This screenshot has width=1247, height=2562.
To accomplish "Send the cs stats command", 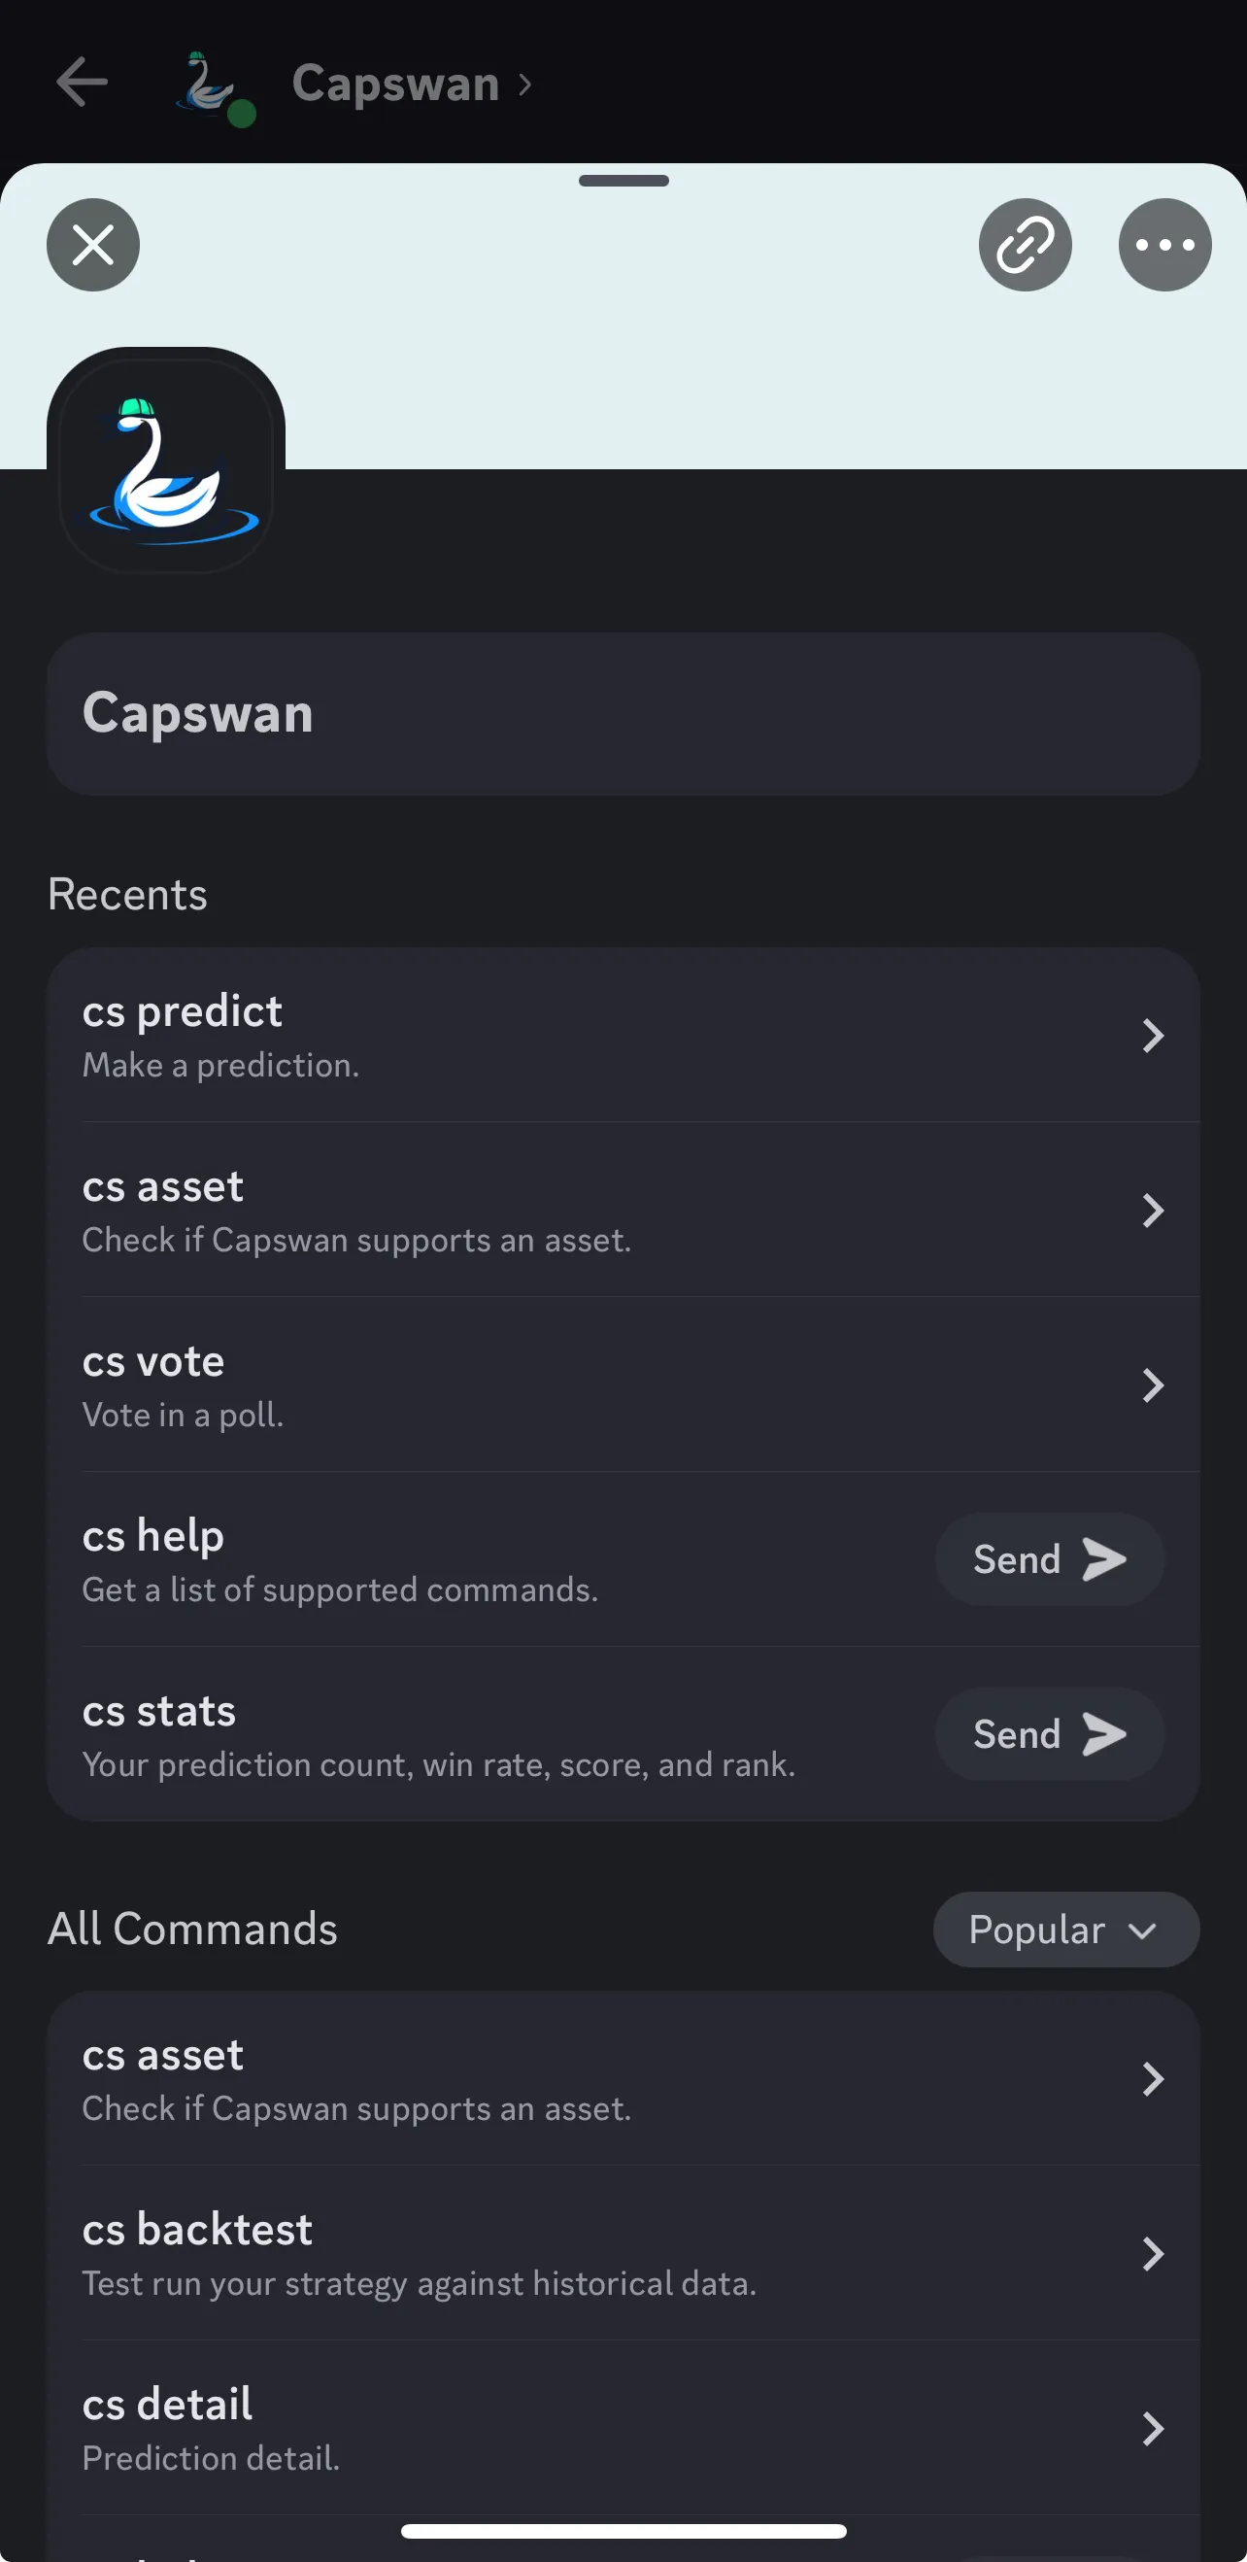I will coord(1049,1733).
